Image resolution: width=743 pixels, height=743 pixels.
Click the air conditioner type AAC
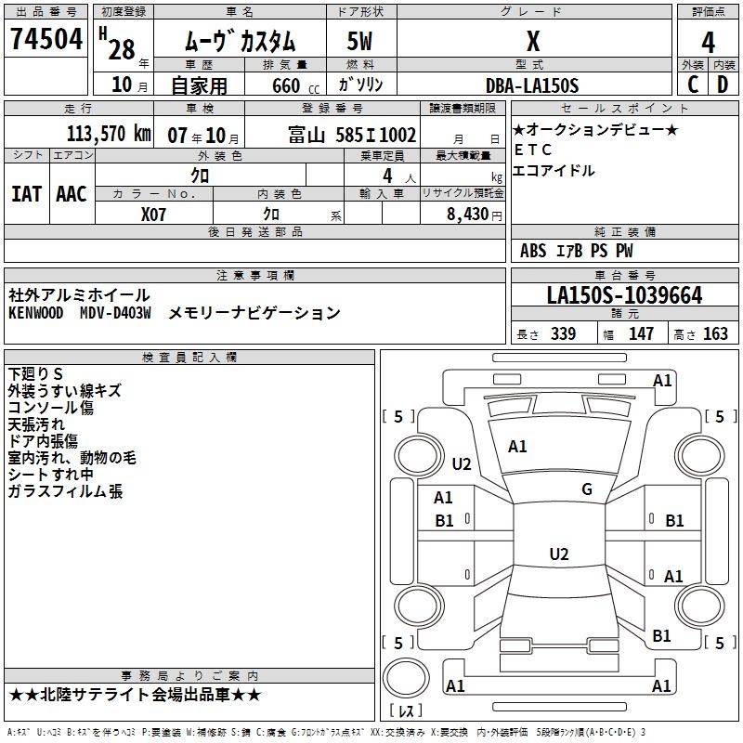pyautogui.click(x=72, y=194)
